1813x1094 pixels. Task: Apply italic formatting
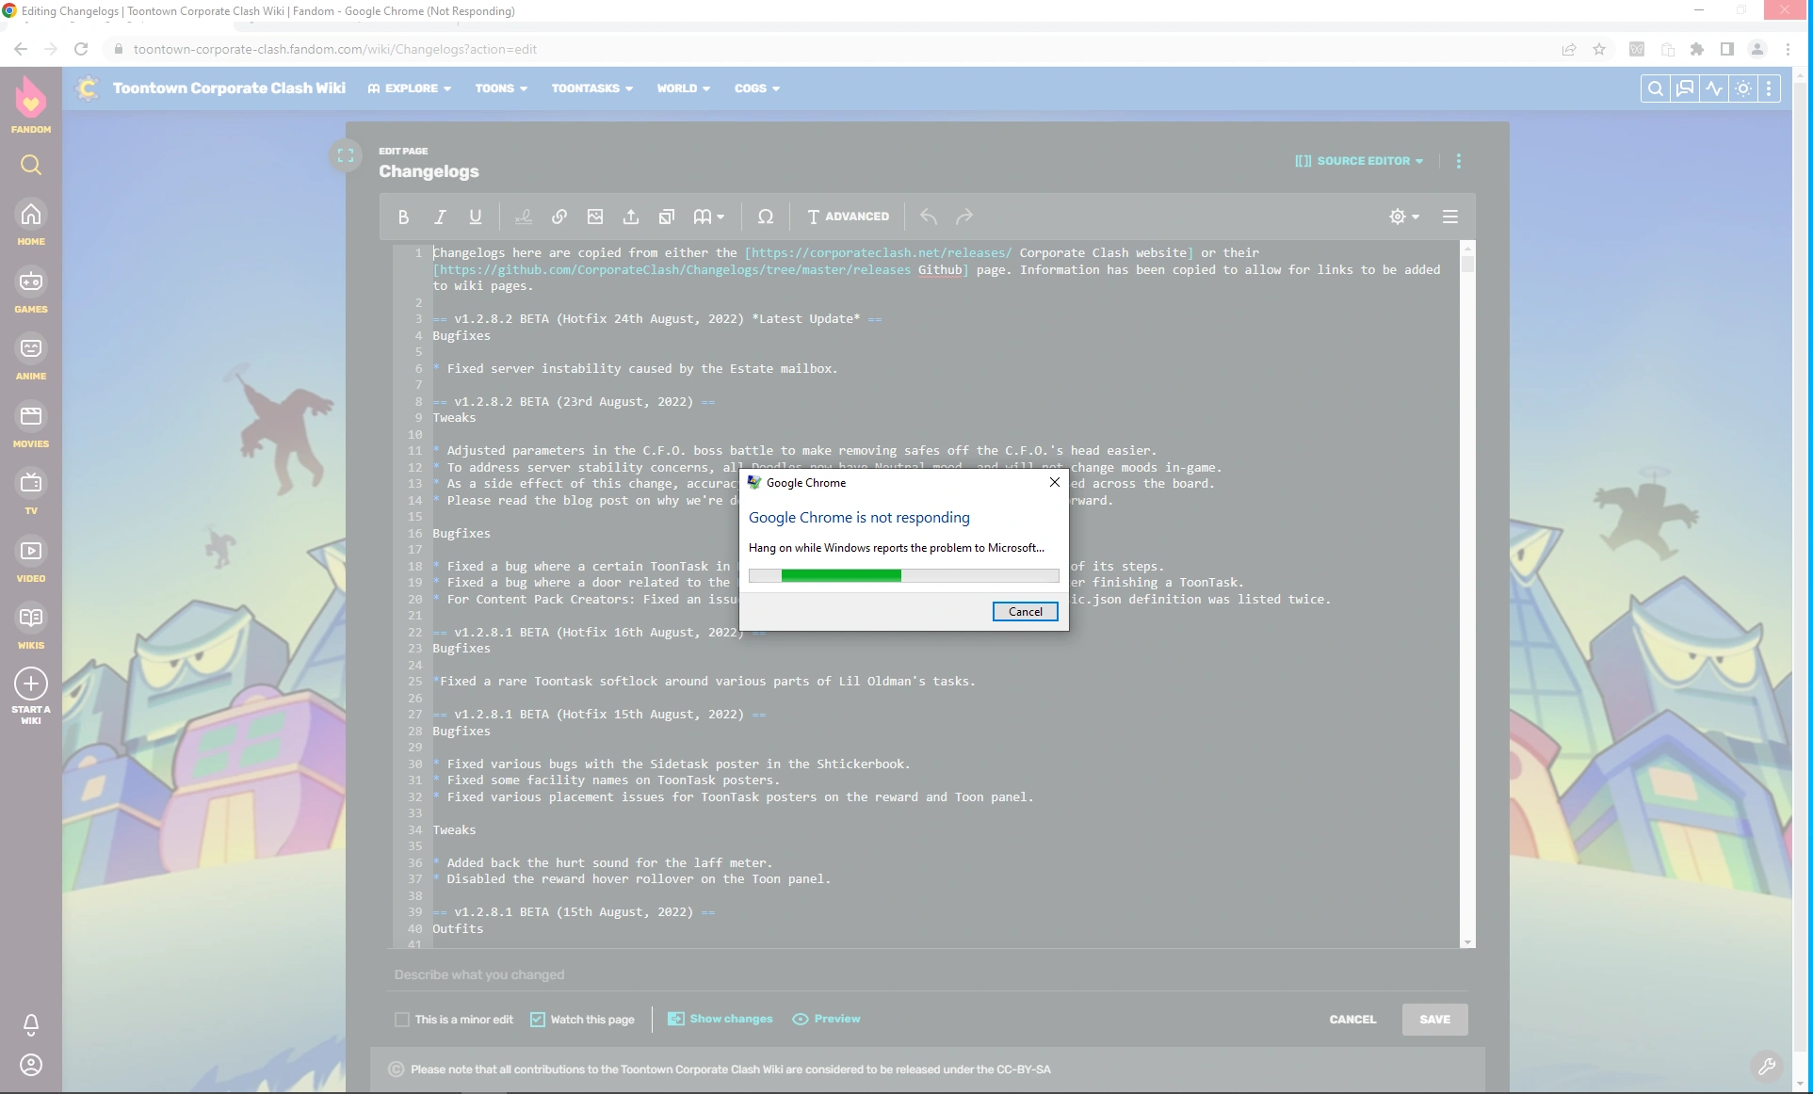439,217
